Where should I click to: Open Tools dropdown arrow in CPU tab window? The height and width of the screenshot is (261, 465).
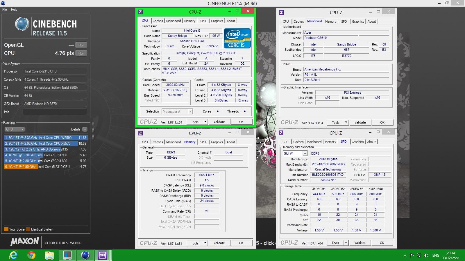coord(205,122)
